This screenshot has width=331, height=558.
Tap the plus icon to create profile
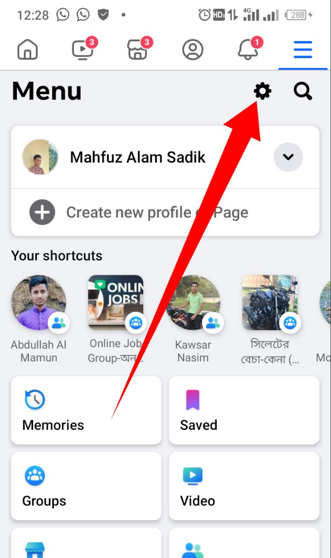point(42,212)
